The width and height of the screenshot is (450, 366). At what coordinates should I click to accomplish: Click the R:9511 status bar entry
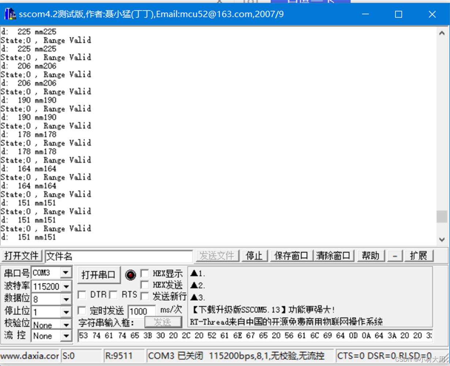click(124, 355)
